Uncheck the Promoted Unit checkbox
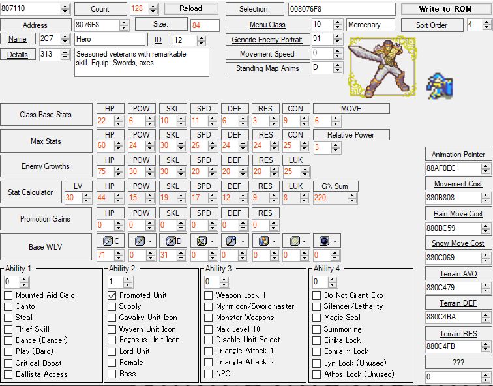The image size is (493, 386). pos(112,295)
